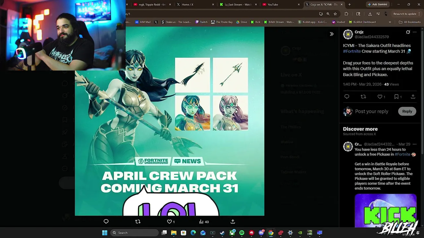Screen dimensions: 424x238
Task: Like heart icon below the tweet image
Action: (x=170, y=221)
